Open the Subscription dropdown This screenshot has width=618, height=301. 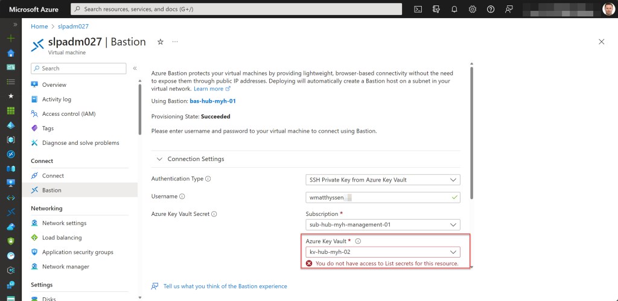pos(383,224)
